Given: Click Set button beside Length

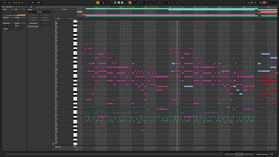Looking at the screenshot, I should point(24,17).
